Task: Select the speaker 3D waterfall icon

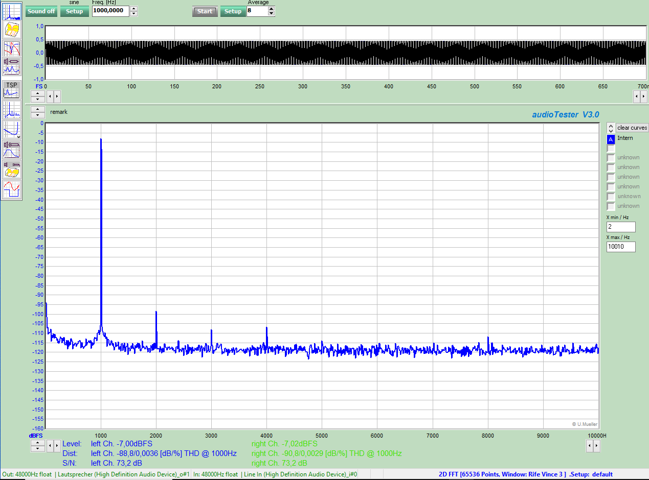Action: click(x=12, y=169)
